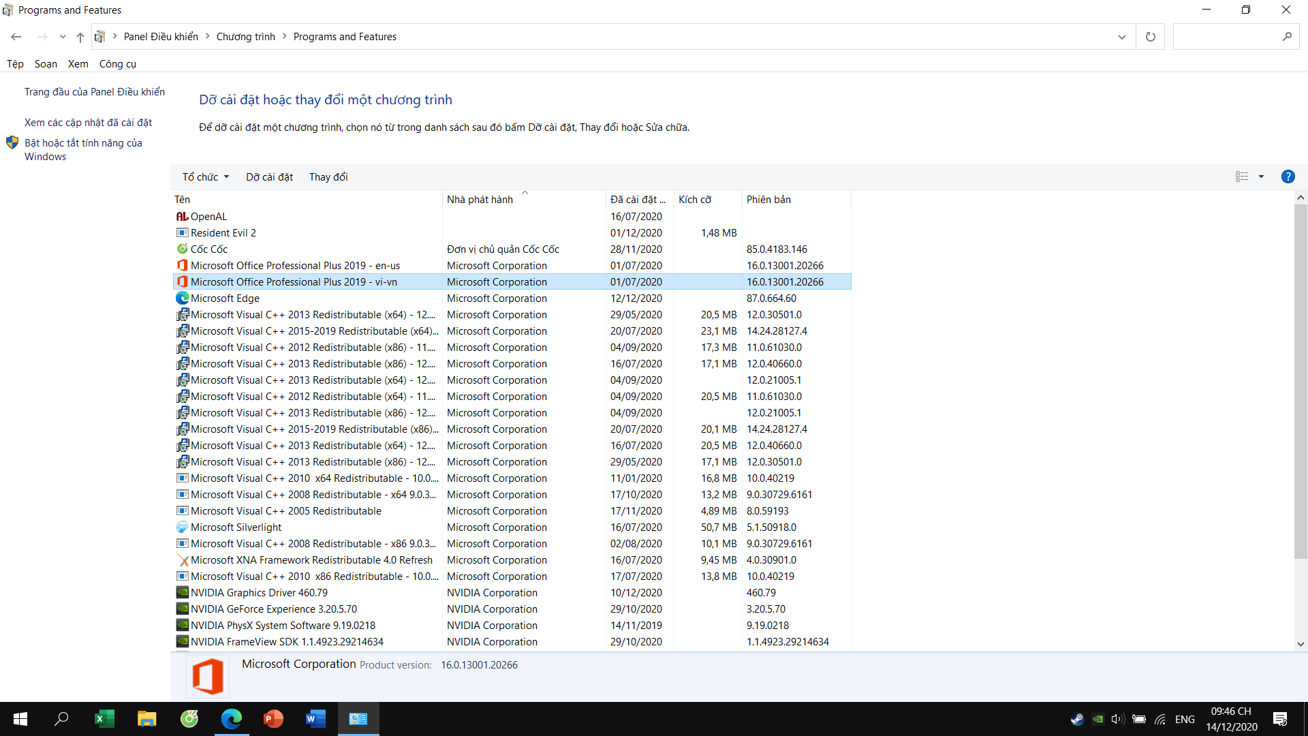Click the Back navigation arrow
The height and width of the screenshot is (736, 1308).
pos(16,36)
